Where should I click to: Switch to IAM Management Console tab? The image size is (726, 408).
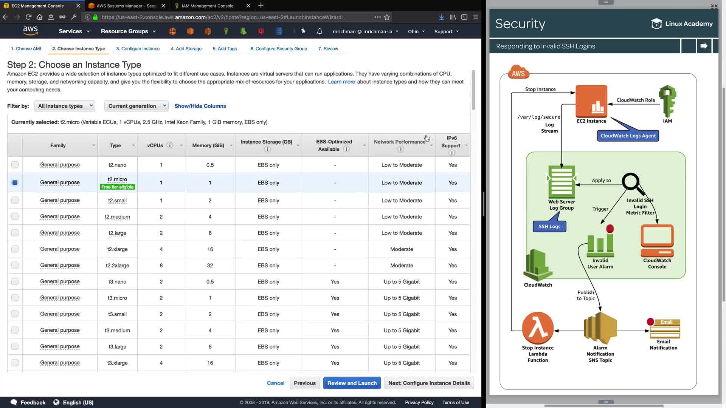207,6
